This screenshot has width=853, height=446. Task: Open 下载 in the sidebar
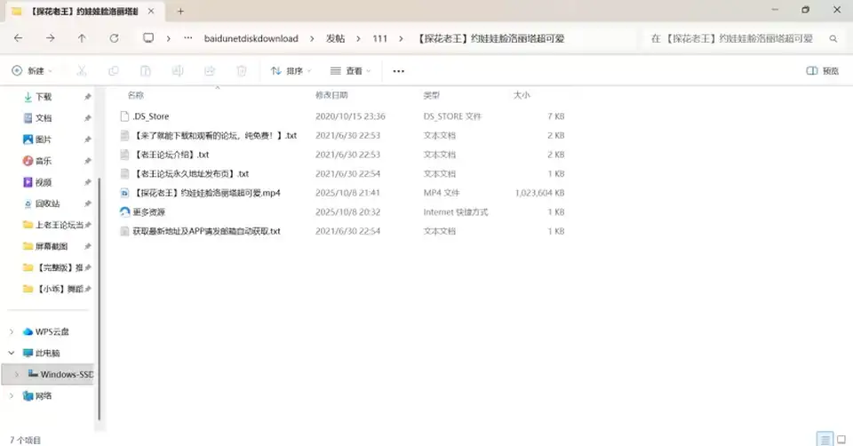click(x=43, y=97)
